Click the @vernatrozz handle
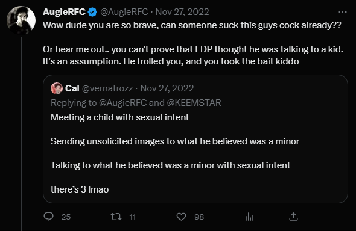Viewport: 356px width, 231px height. [107, 88]
